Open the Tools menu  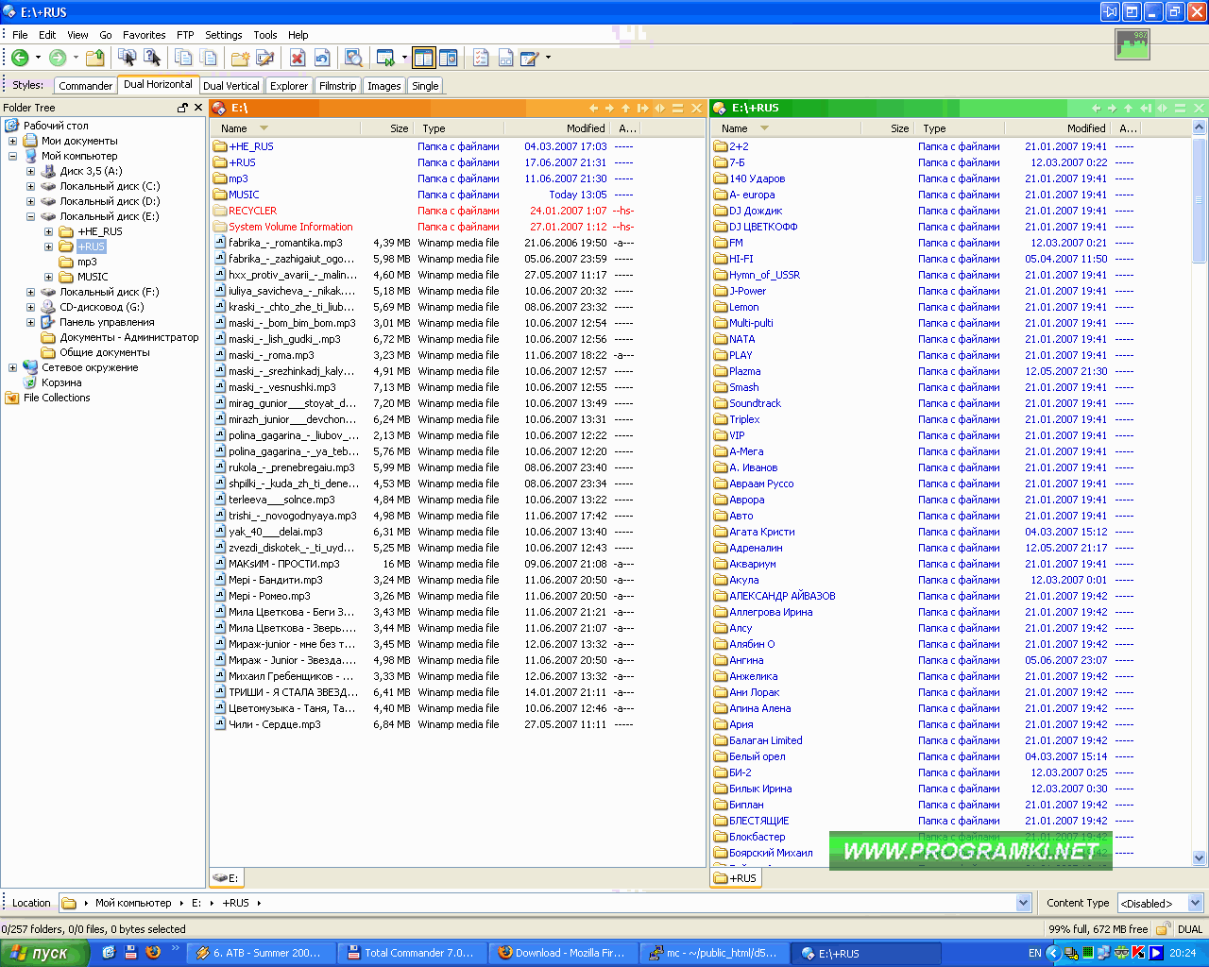click(x=265, y=35)
